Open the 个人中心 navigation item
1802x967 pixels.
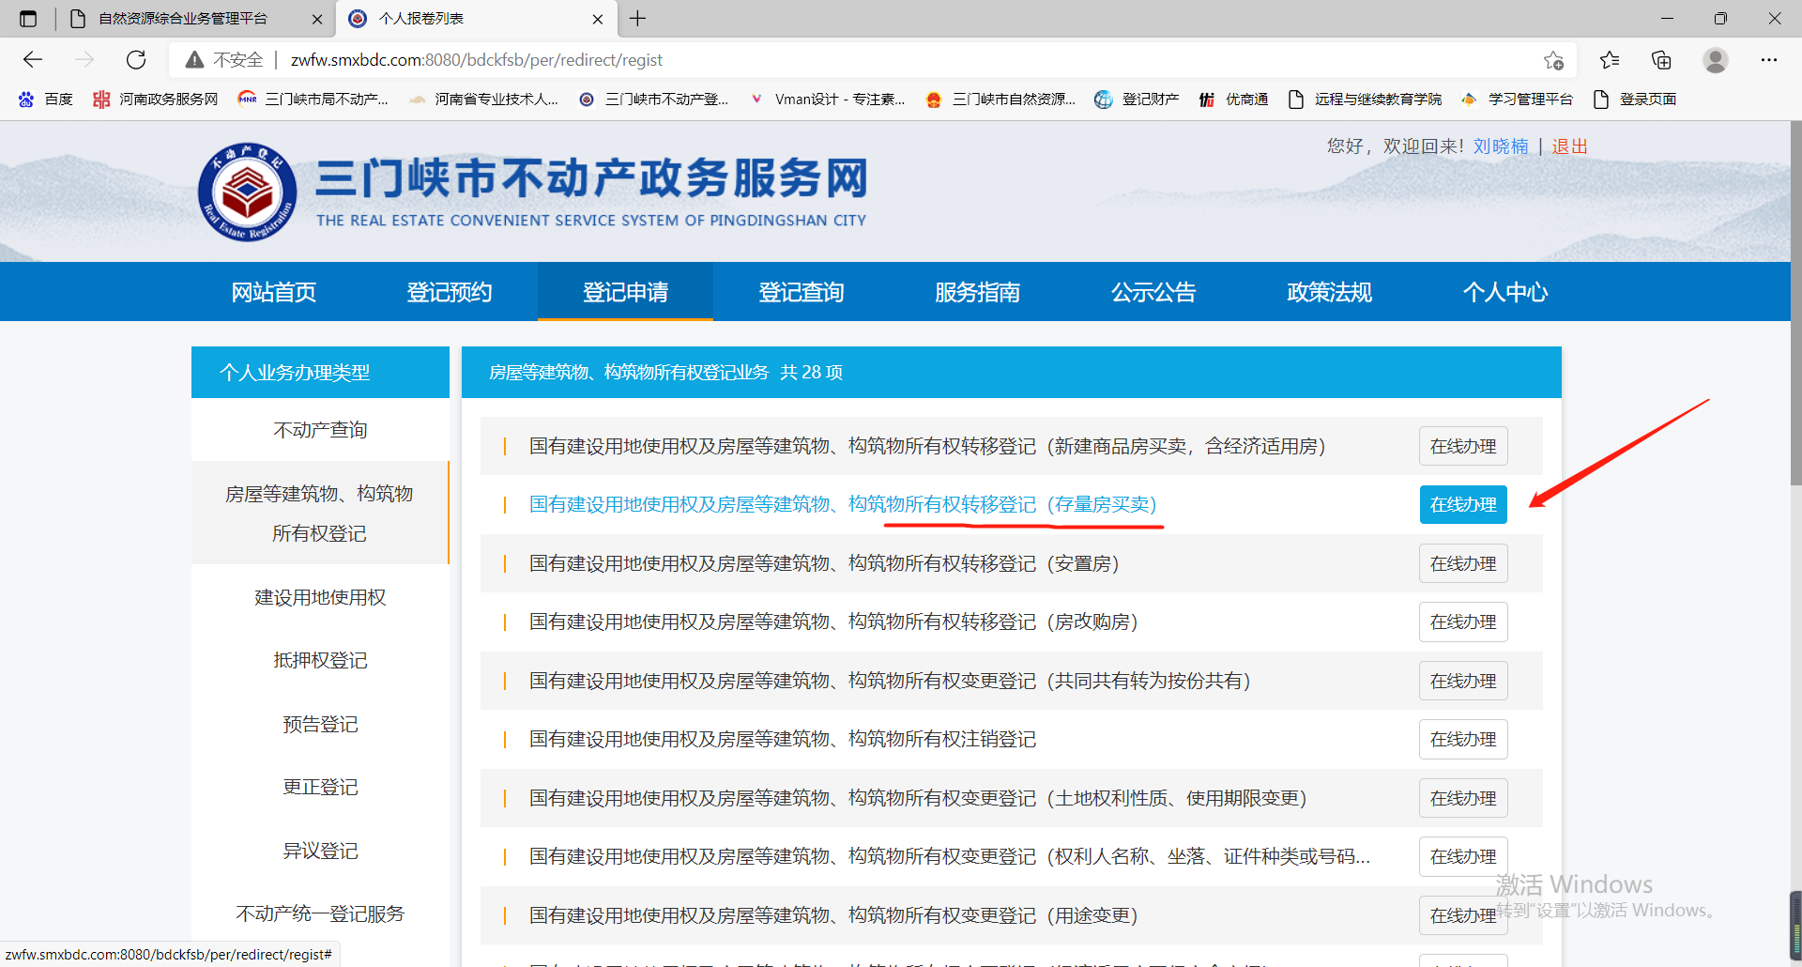coord(1505,292)
